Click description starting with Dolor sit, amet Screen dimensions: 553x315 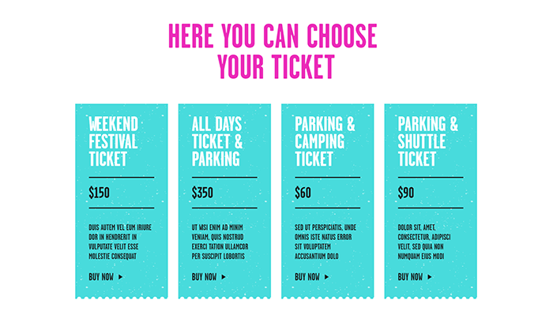(x=424, y=242)
